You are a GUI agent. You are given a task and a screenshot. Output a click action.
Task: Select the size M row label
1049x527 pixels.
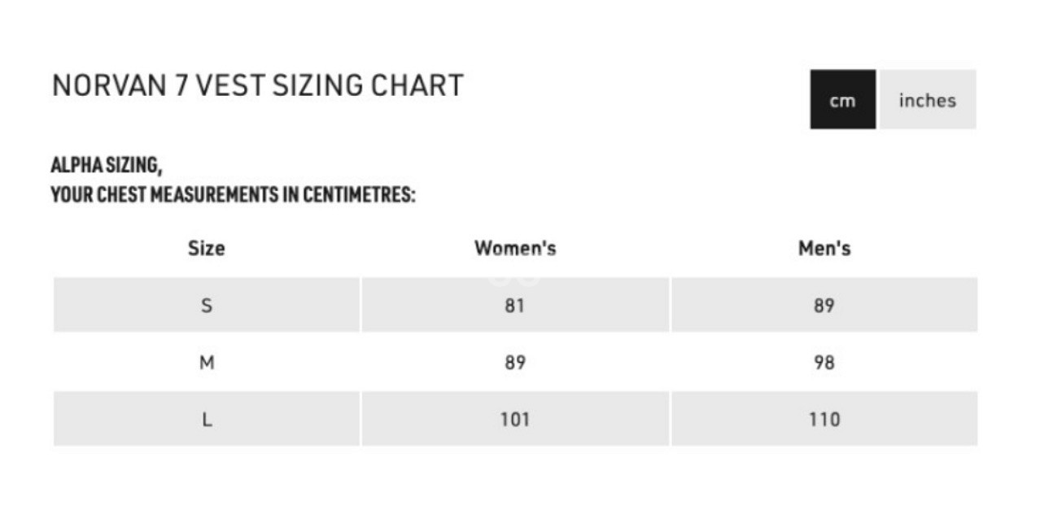point(207,363)
